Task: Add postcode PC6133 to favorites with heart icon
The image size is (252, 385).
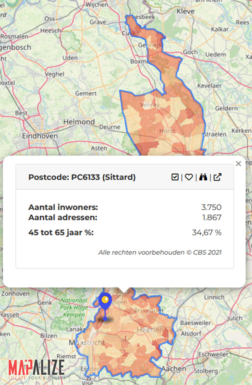Action: coord(189,177)
